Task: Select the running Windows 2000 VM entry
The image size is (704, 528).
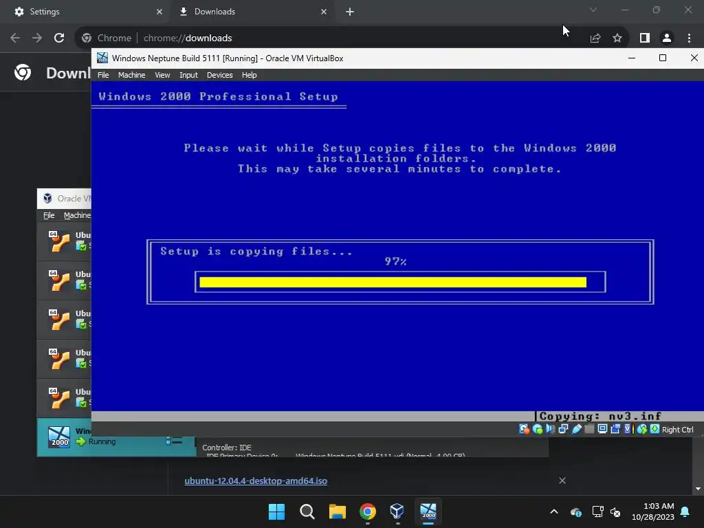Action: [117, 437]
